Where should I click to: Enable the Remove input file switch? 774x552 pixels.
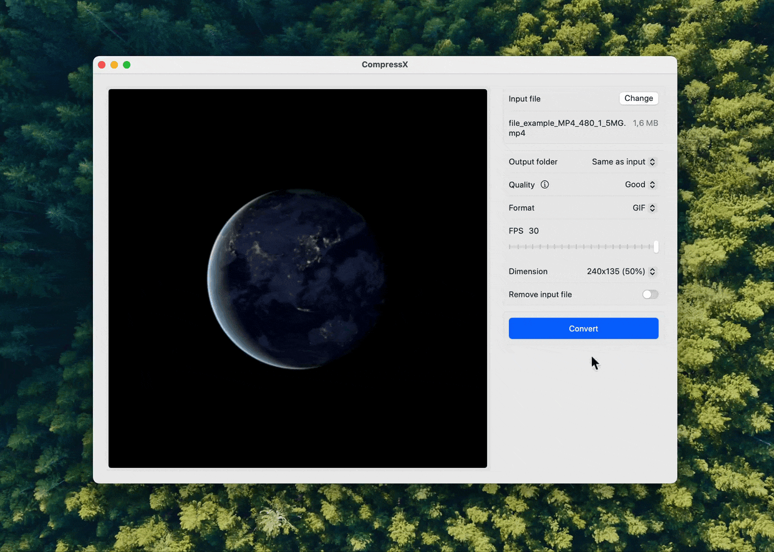(x=650, y=295)
